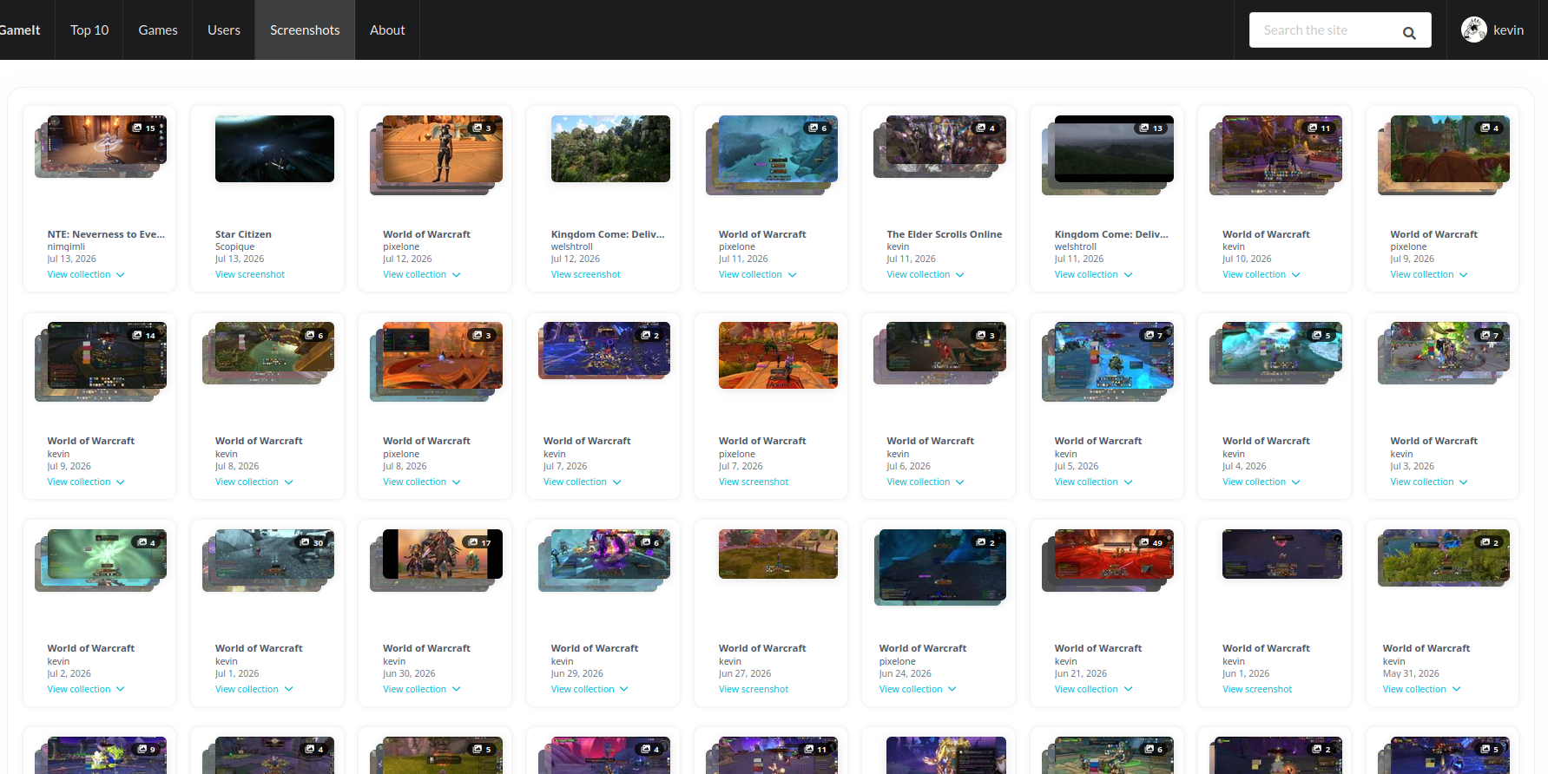Click the kevin username in header
The width and height of the screenshot is (1548, 774).
click(1508, 30)
